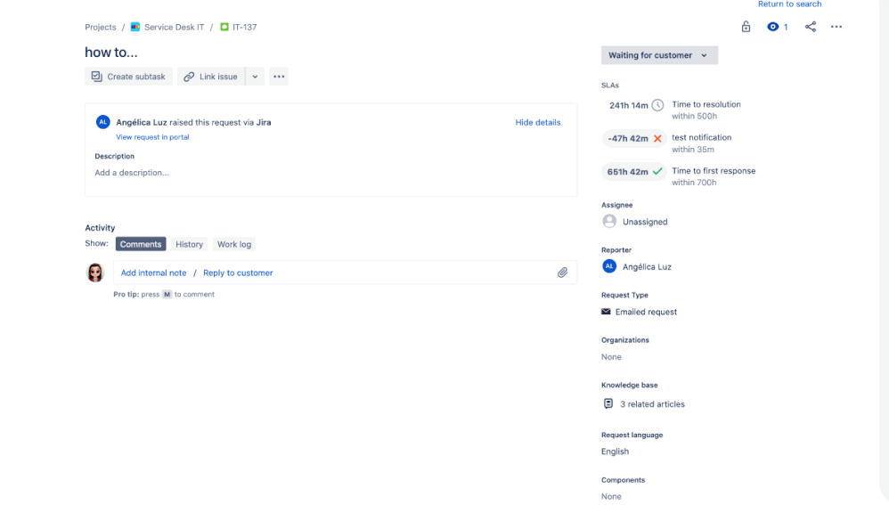Toggle the watch eye icon
This screenshot has height=505, width=889.
[x=772, y=27]
